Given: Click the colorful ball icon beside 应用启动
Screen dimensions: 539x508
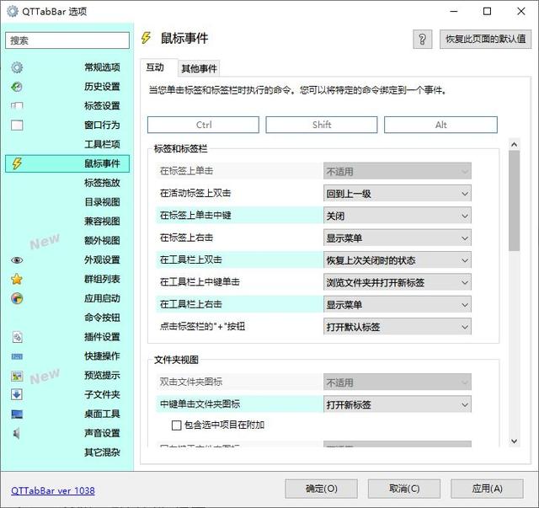Looking at the screenshot, I should (17, 298).
